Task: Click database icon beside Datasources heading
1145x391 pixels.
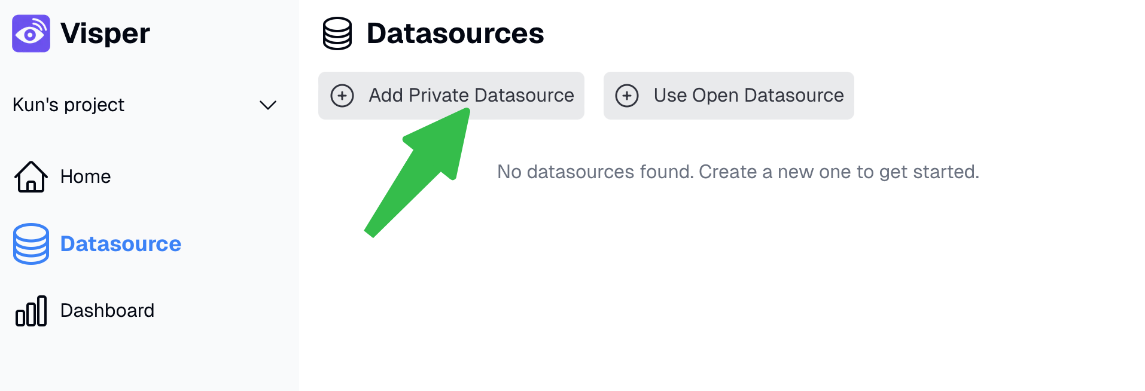Action: click(337, 33)
